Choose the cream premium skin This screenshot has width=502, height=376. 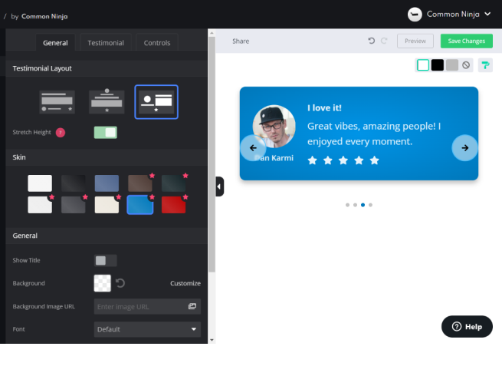(x=107, y=205)
